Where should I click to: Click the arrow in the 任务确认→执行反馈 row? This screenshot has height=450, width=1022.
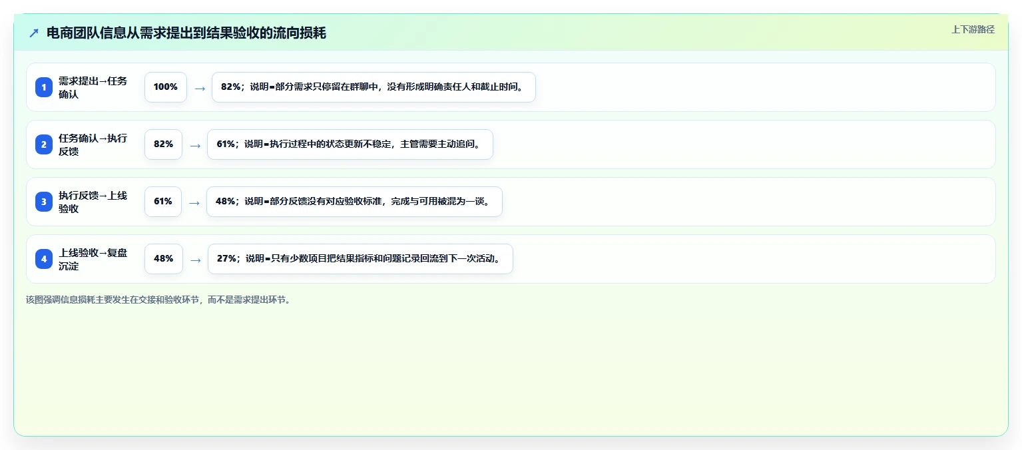pyautogui.click(x=195, y=145)
